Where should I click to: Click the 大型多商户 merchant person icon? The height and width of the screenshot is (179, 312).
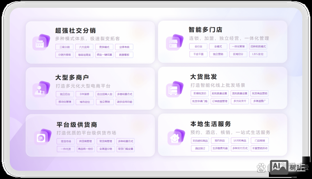41,89
